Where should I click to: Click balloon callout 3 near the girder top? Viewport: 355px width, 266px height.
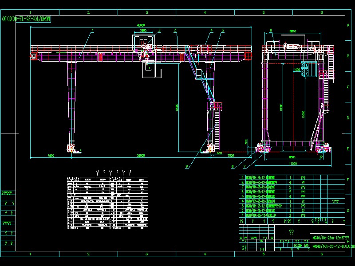point(176,30)
